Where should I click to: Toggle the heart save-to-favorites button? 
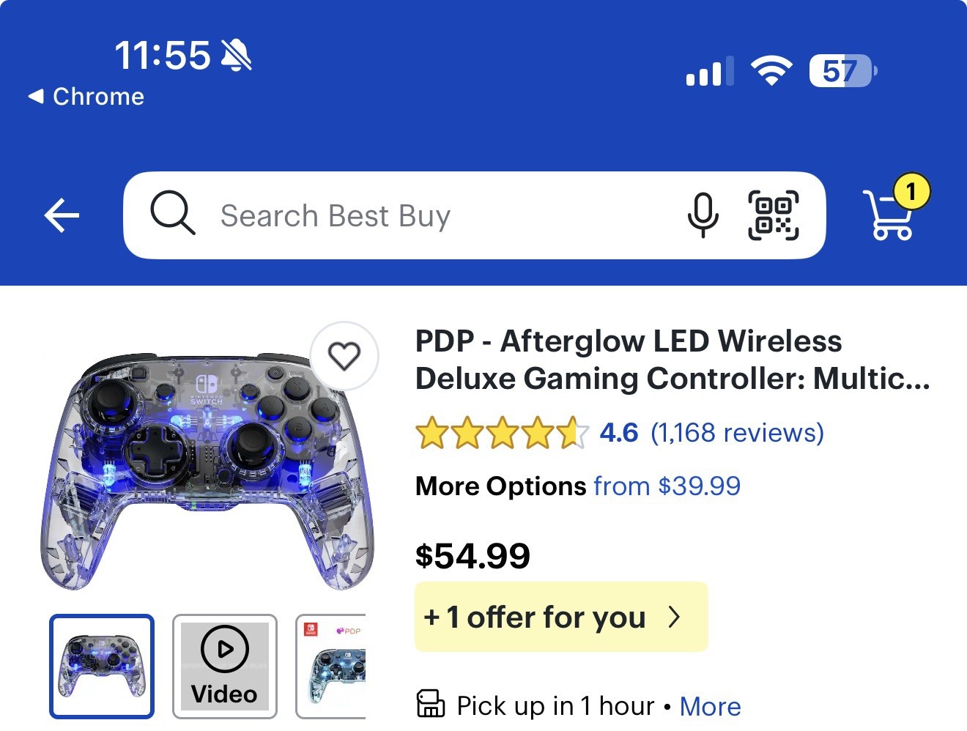point(344,356)
